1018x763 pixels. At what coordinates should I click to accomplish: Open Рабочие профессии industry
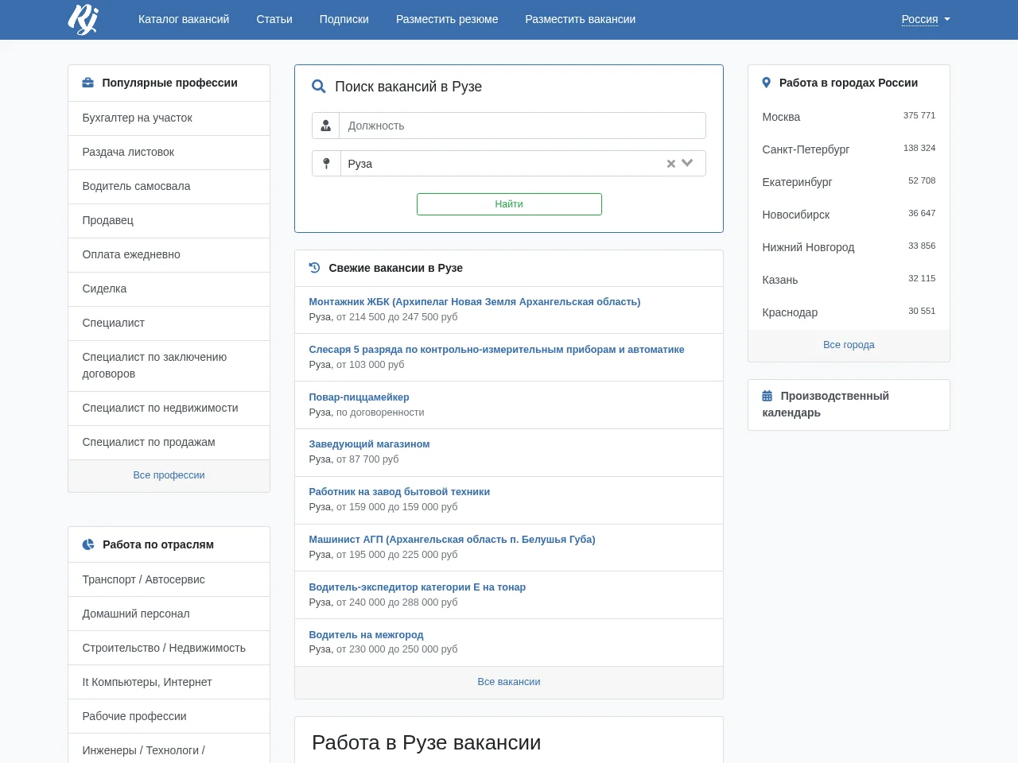click(x=169, y=716)
